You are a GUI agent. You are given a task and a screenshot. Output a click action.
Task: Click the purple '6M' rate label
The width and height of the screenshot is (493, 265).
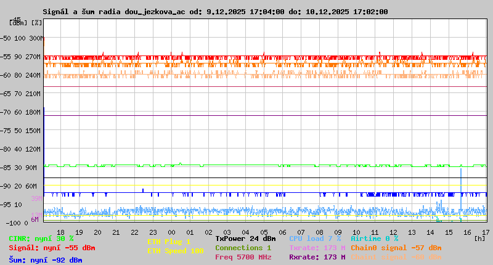point(35,219)
